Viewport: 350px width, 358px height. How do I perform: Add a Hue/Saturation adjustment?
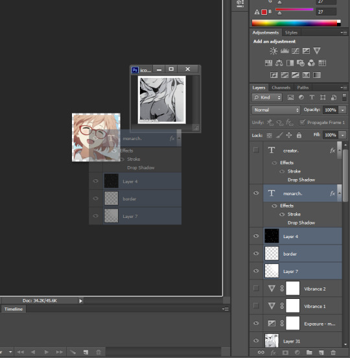(x=268, y=63)
